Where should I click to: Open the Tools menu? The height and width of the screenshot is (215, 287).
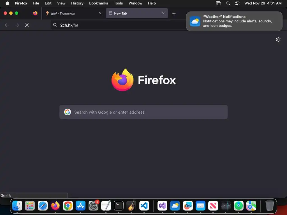click(119, 3)
